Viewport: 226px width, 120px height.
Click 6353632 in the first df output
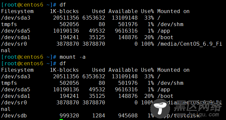click(x=94, y=18)
